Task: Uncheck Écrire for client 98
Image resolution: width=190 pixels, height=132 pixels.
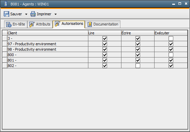Action: click(x=138, y=49)
